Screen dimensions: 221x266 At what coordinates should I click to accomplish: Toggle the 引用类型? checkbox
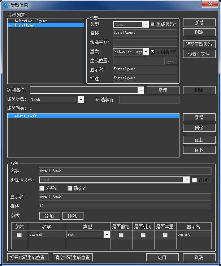coord(153,52)
